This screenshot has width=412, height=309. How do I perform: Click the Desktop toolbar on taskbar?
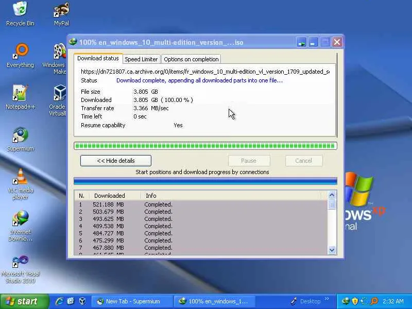[306, 301]
